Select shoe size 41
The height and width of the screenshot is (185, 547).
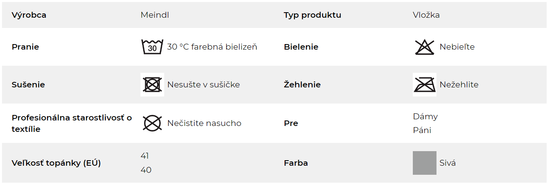[x=145, y=156]
